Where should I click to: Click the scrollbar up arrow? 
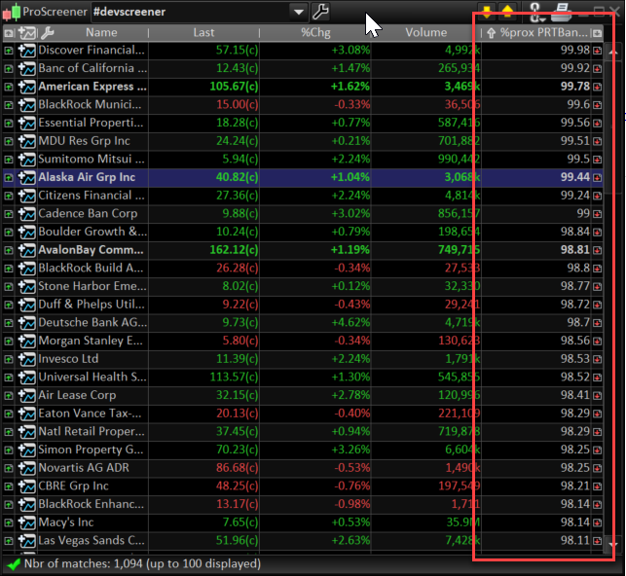pyautogui.click(x=613, y=53)
